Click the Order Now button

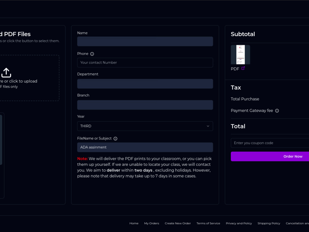coord(270,157)
